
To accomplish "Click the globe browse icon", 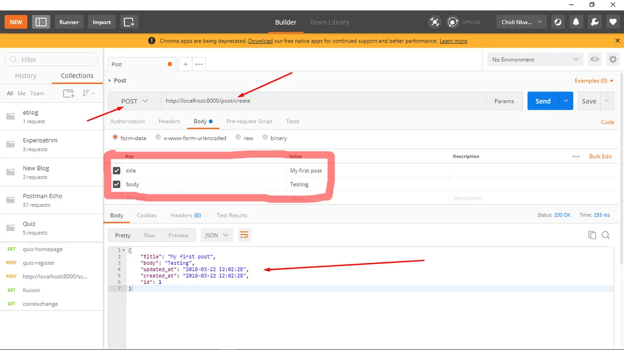I will click(558, 22).
